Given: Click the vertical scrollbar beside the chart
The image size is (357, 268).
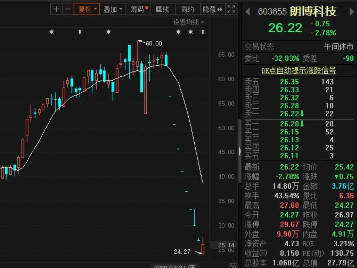Looking at the screenshot, I should [x=240, y=151].
